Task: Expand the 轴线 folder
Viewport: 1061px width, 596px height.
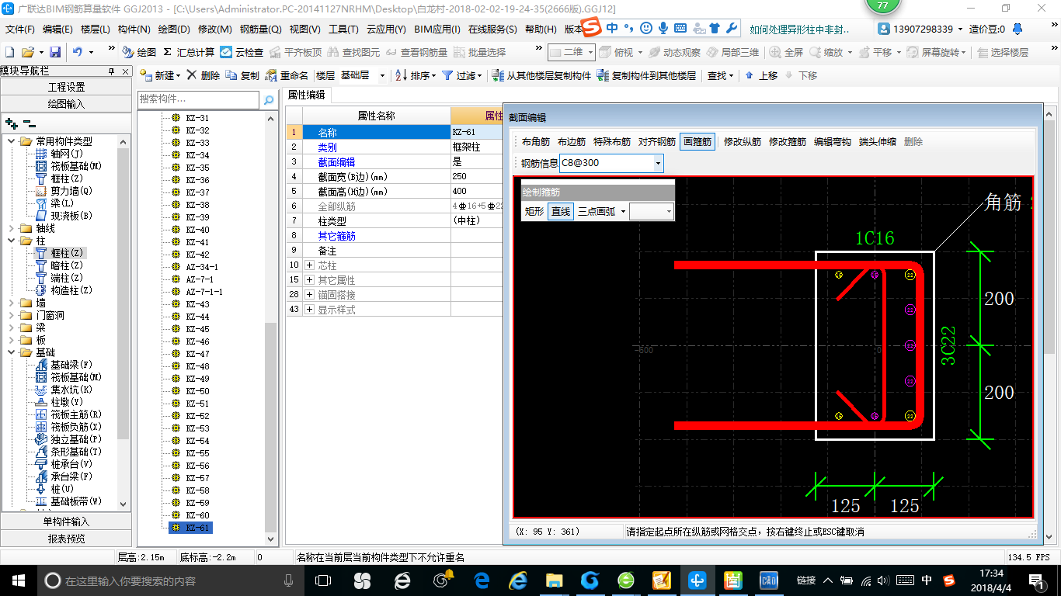Action: tap(11, 228)
